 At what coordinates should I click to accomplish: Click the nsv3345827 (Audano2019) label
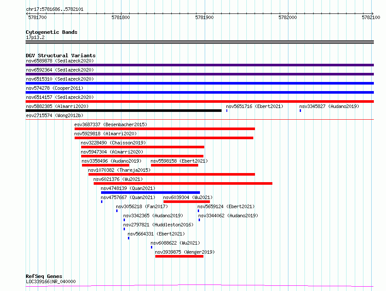pos(329,106)
